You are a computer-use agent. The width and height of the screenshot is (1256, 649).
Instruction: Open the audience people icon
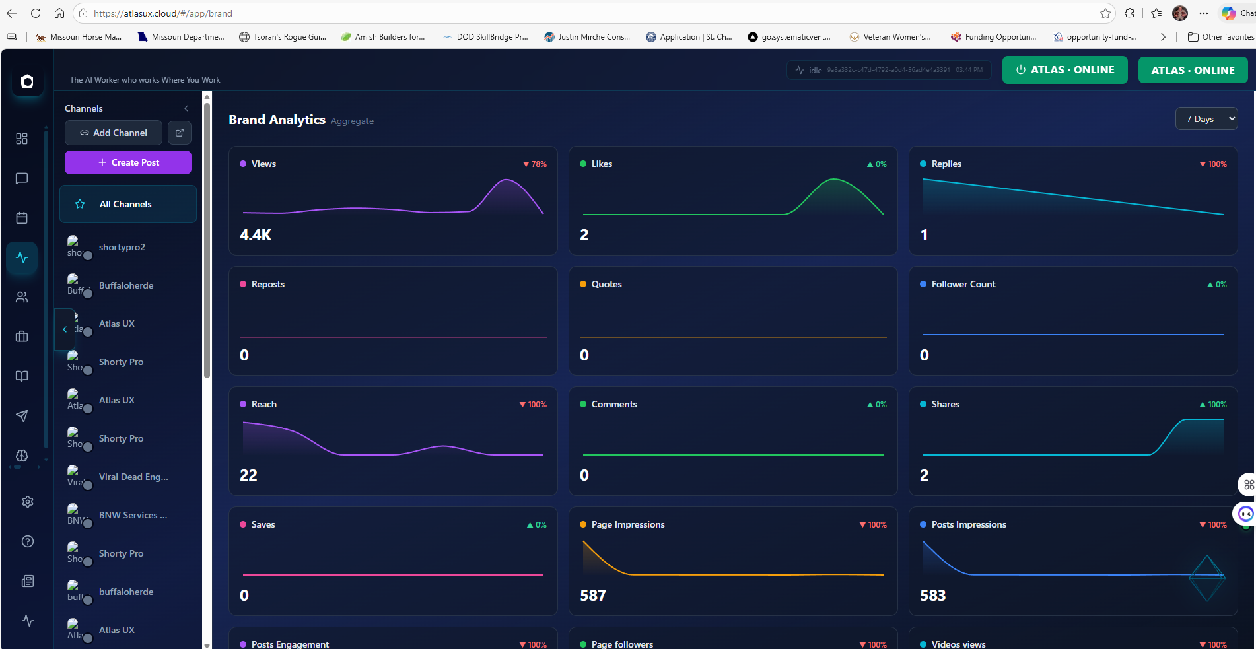pos(22,297)
